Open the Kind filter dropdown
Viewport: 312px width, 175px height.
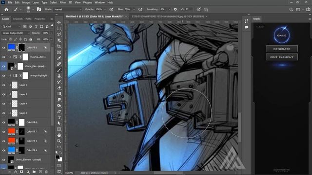(x=11, y=26)
